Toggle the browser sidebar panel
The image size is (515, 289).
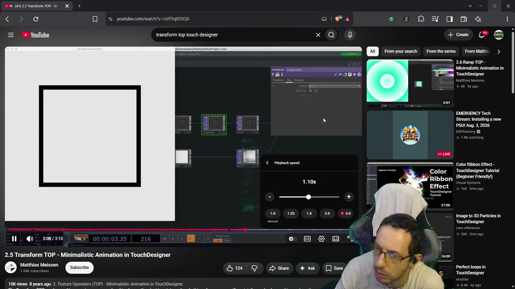449,19
